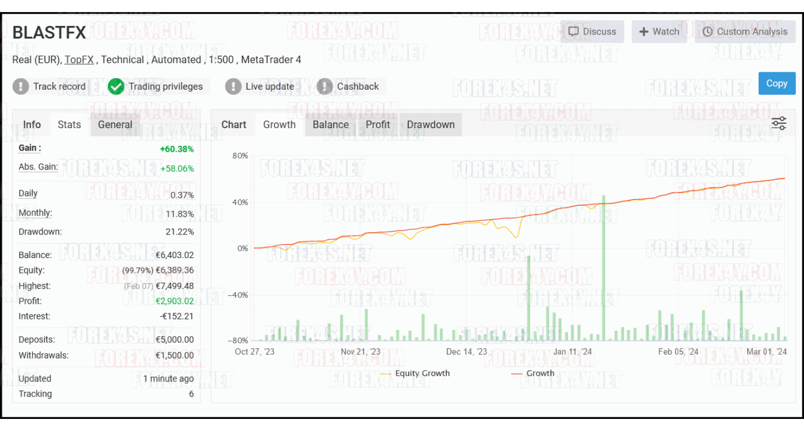View the Balance chart tab
Viewport: 804px width, 431px height.
[331, 125]
